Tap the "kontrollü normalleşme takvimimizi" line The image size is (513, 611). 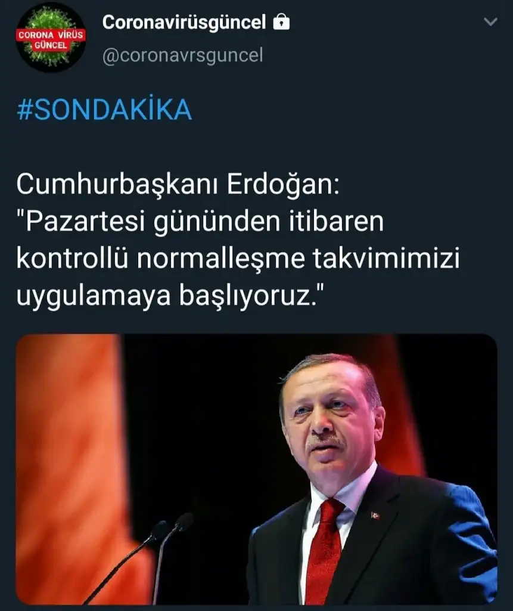[x=238, y=258]
